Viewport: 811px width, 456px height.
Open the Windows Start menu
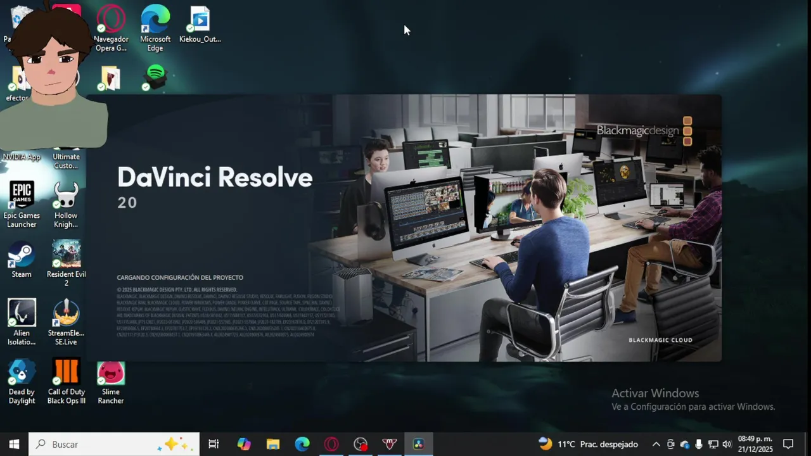14,444
